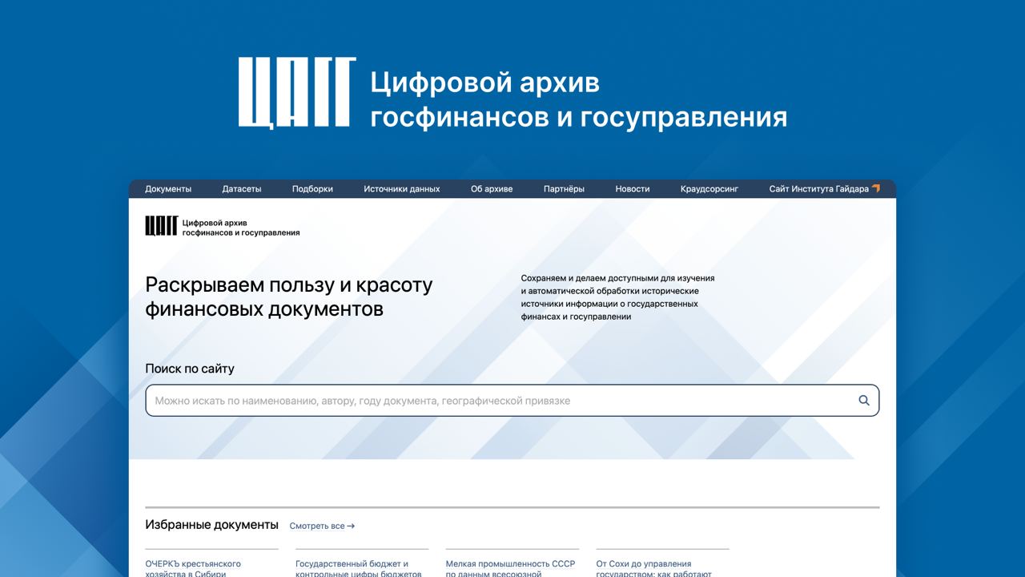Click the Сохраняем и делаем доступными description
The image size is (1025, 577).
click(x=617, y=297)
